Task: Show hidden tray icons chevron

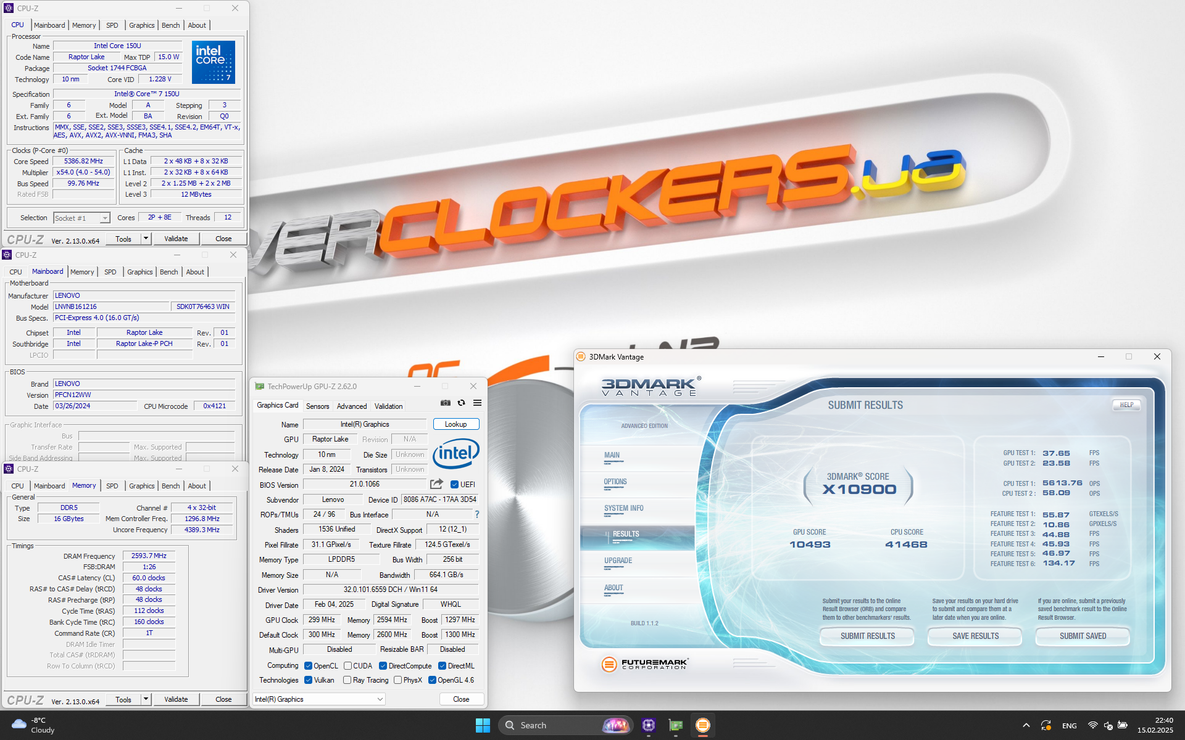Action: [x=1026, y=725]
